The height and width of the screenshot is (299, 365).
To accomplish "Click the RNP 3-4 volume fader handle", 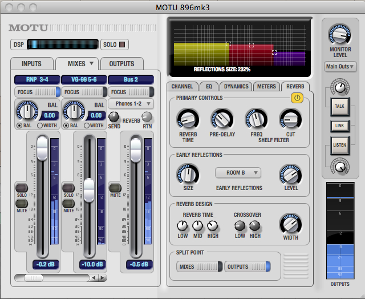I will point(42,148).
